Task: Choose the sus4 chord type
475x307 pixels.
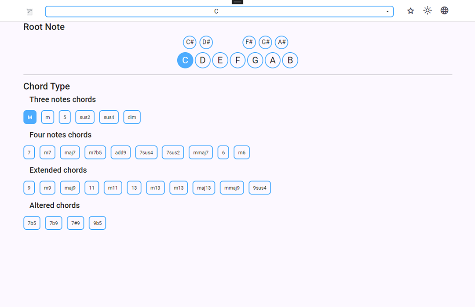Action: point(109,117)
